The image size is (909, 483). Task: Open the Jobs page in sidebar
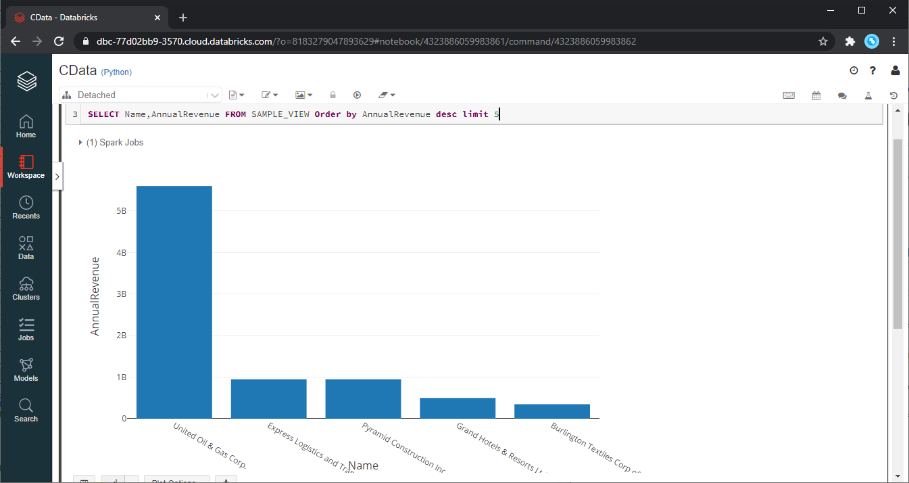point(26,329)
